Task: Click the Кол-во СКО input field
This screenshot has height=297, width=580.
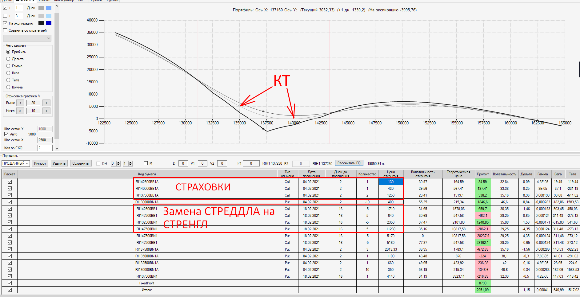Action: pyautogui.click(x=45, y=148)
